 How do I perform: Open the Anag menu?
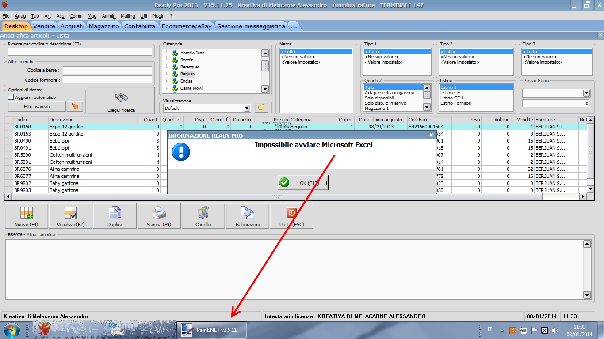tap(20, 16)
